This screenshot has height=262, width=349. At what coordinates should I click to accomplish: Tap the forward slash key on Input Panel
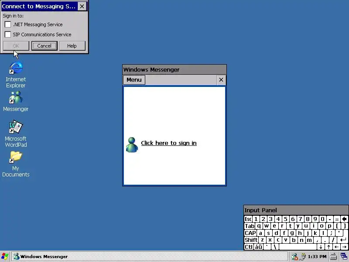tap(333, 240)
